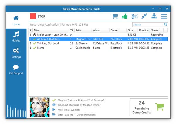Open the shopping cart icon in toolbar
Image resolution: width=176 pixels, height=124 pixels.
115,16
